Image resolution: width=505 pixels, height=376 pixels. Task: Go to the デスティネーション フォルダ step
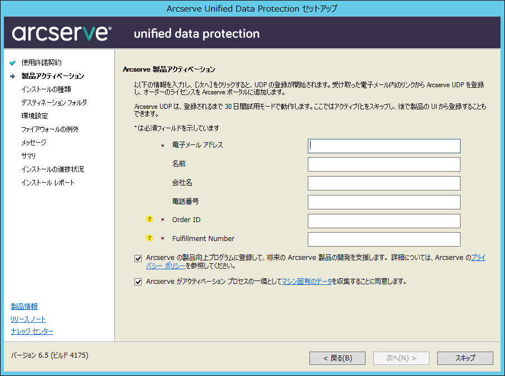click(54, 102)
